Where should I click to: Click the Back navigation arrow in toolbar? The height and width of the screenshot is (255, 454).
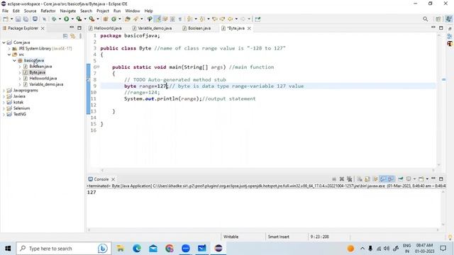pos(230,19)
